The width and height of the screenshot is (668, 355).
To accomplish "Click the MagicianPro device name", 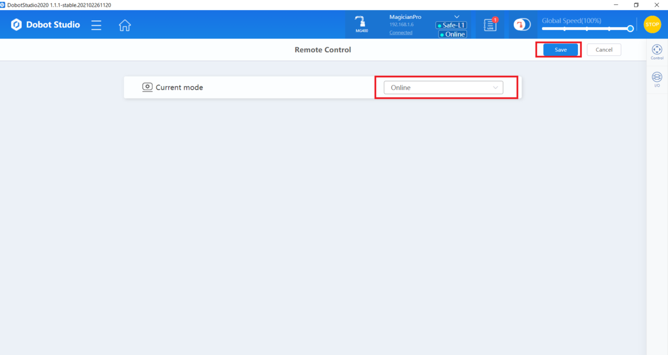I will tap(405, 17).
